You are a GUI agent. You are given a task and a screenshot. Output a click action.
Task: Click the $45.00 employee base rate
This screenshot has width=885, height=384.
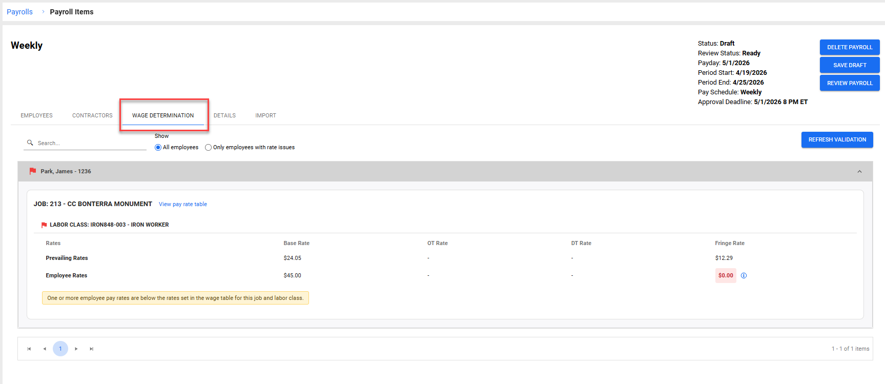[292, 275]
